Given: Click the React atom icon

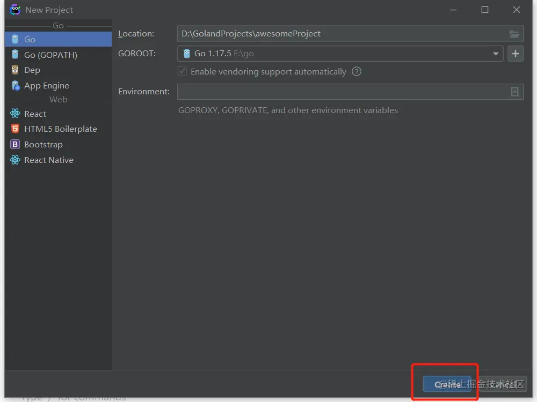Looking at the screenshot, I should tap(15, 113).
